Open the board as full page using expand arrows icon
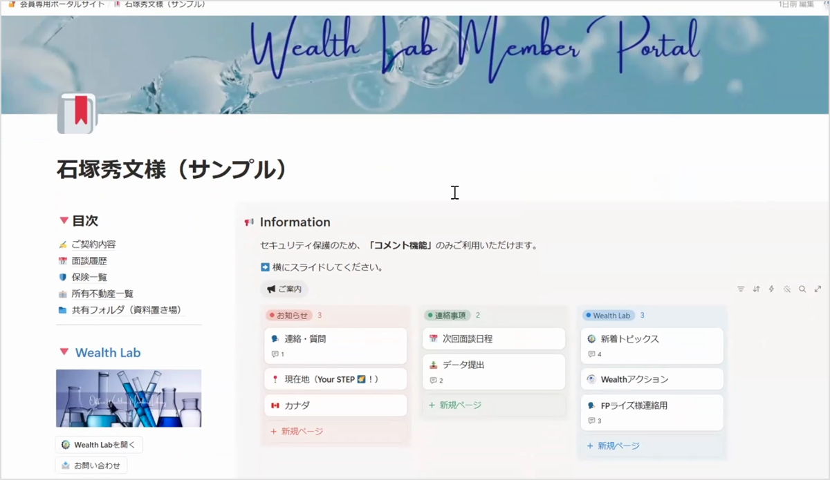 818,289
